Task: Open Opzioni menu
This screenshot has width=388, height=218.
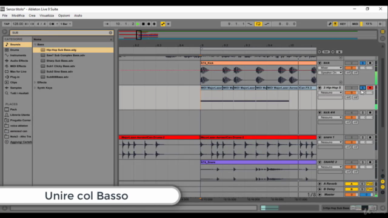Action: click(64, 16)
